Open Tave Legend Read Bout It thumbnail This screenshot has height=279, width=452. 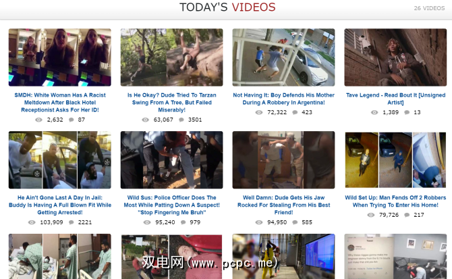(x=395, y=57)
